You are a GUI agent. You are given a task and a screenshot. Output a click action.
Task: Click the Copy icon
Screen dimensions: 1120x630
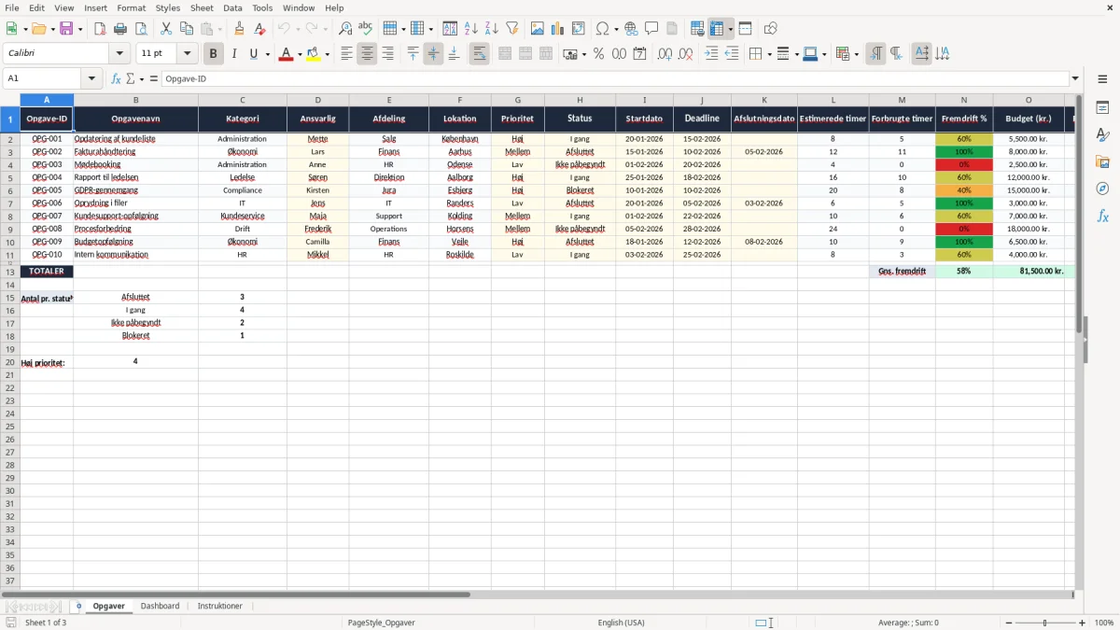point(187,29)
